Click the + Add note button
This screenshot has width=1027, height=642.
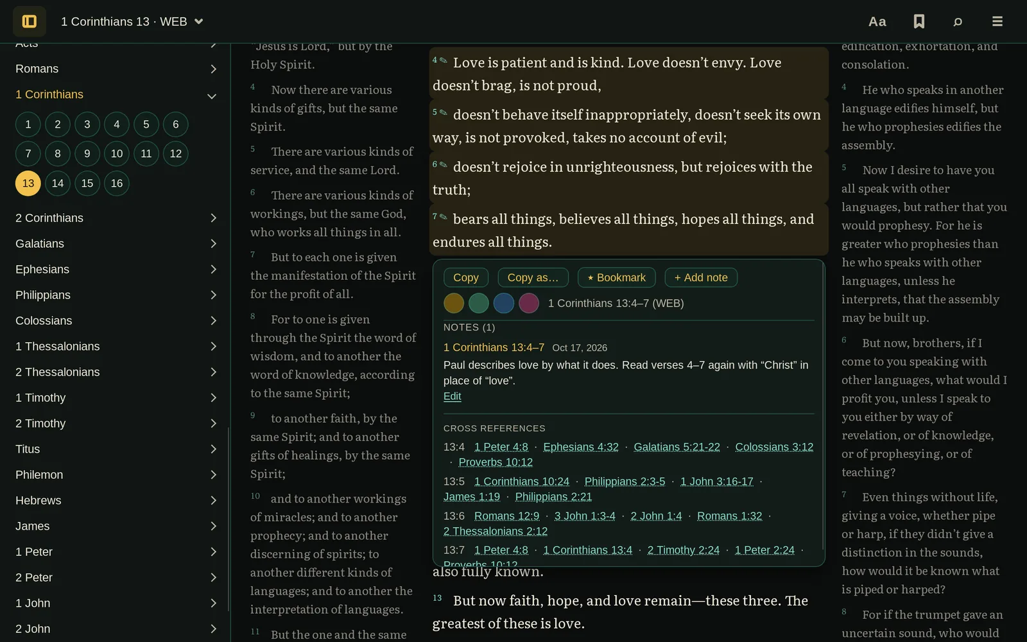point(701,277)
